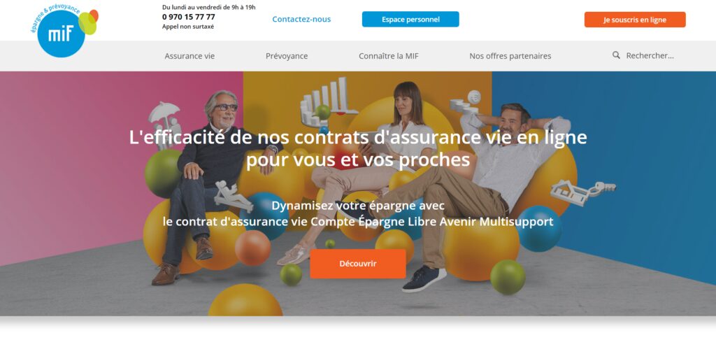Click the lounge chair figurine
Viewport: 716px width, 340px height.
click(x=232, y=196)
